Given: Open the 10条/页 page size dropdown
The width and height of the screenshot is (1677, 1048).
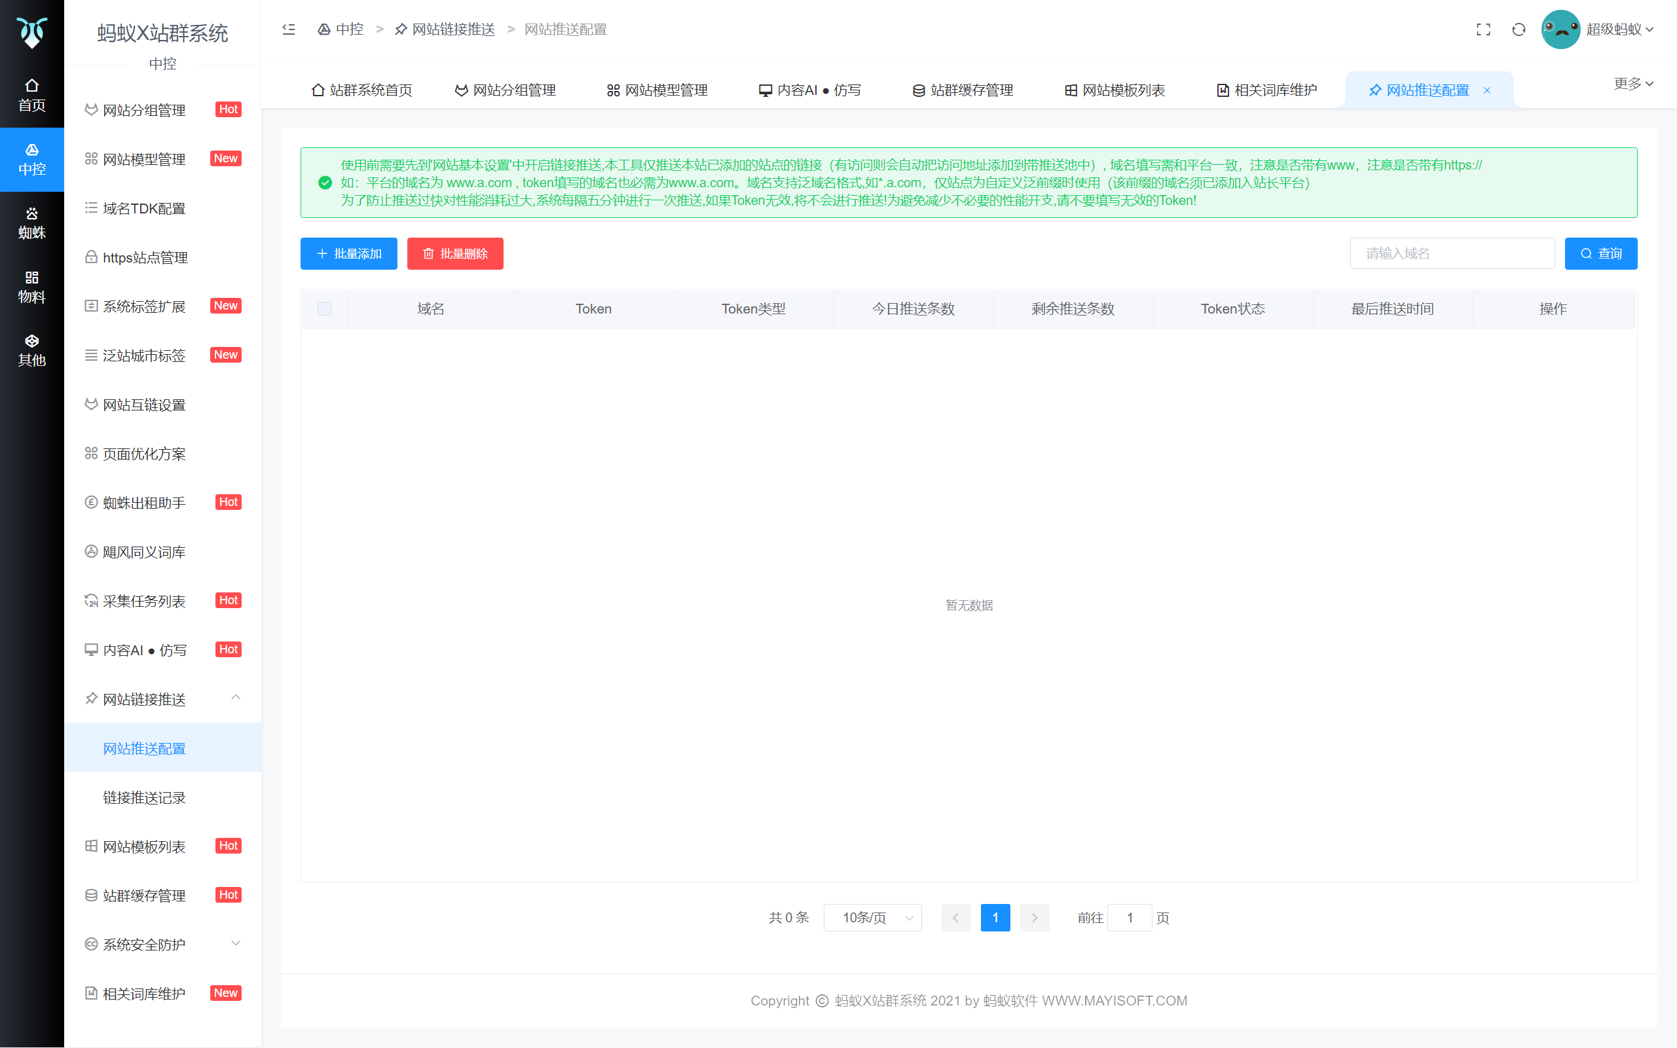Looking at the screenshot, I should (872, 917).
